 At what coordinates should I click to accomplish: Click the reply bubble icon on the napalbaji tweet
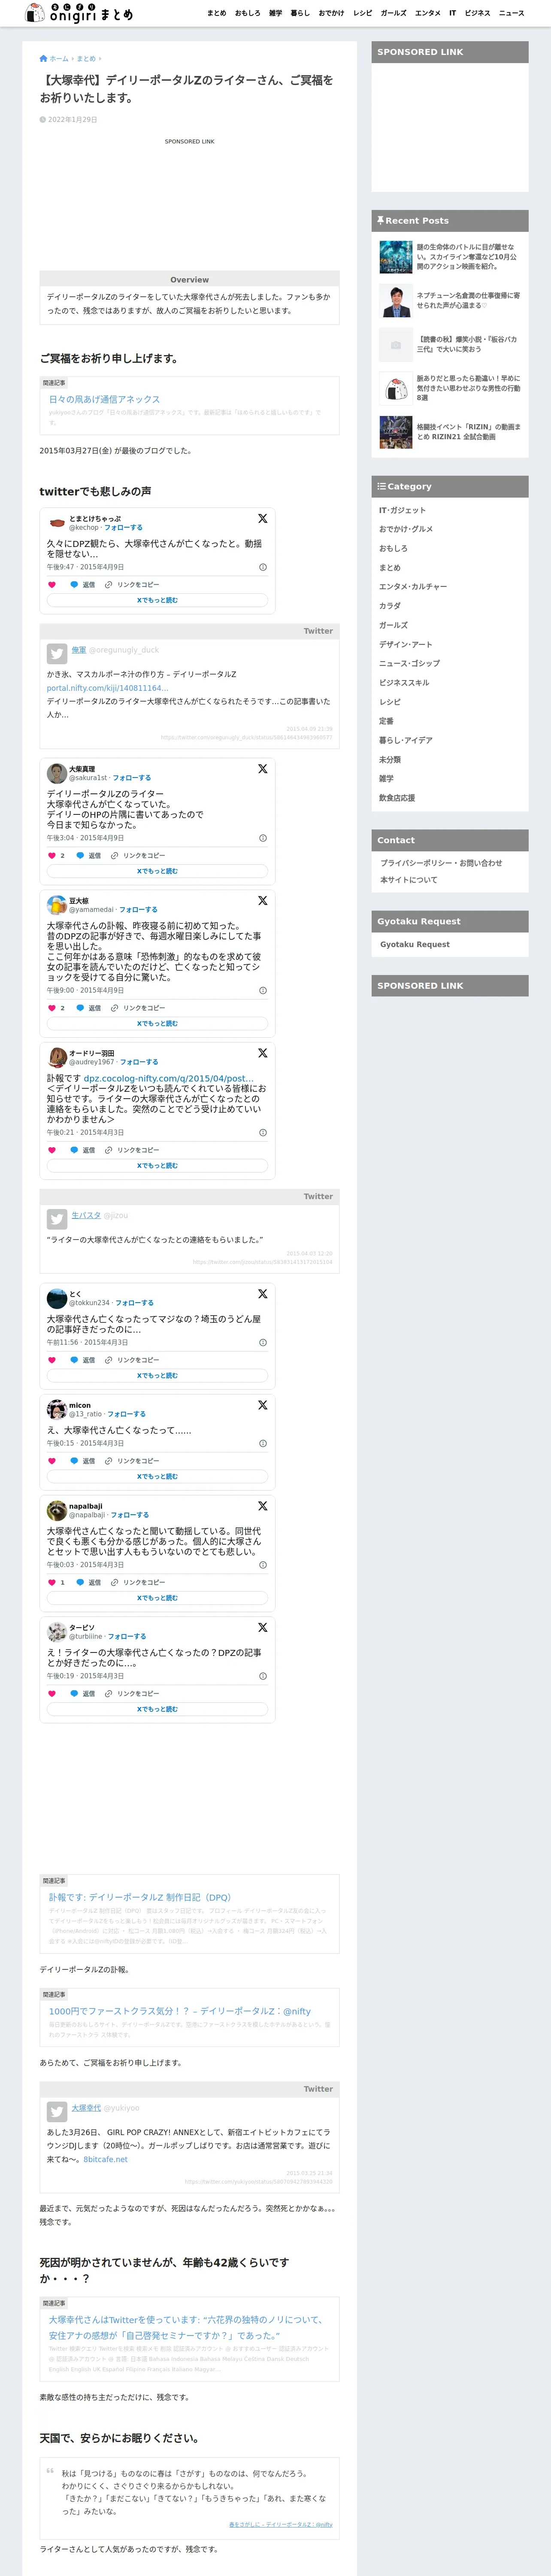click(x=80, y=1582)
